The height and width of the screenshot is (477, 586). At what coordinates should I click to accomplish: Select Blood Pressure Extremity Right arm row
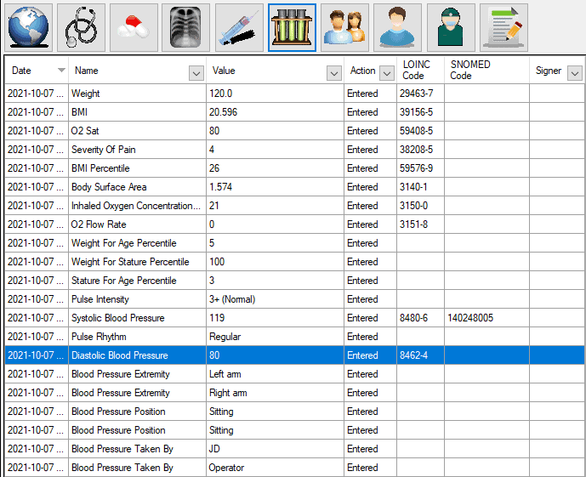295,393
